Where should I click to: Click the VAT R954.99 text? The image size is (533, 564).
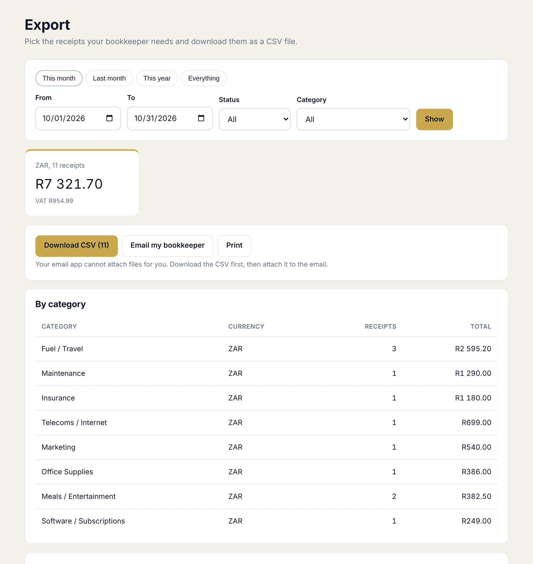pyautogui.click(x=54, y=201)
